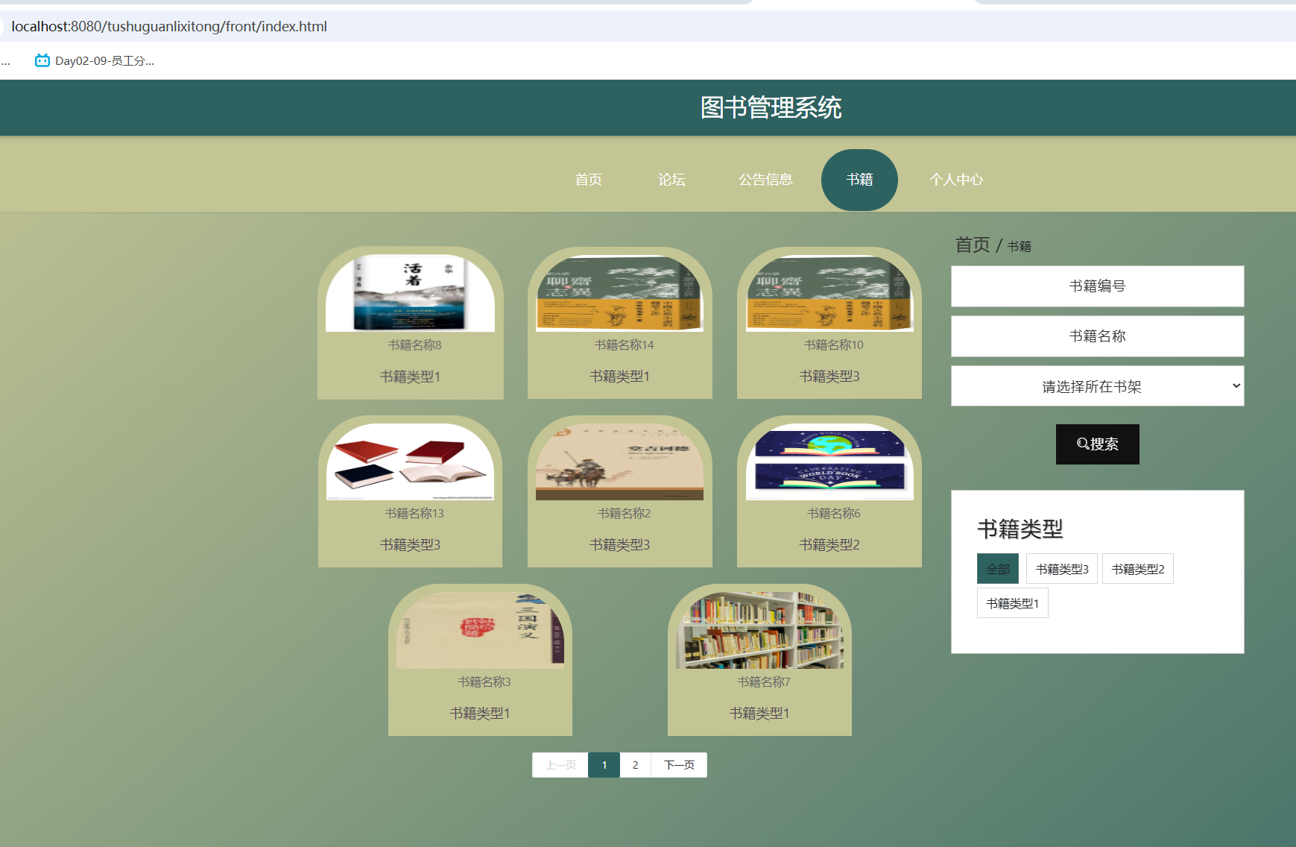Click the 书籍名称7 title text
The image size is (1296, 847).
764,682
